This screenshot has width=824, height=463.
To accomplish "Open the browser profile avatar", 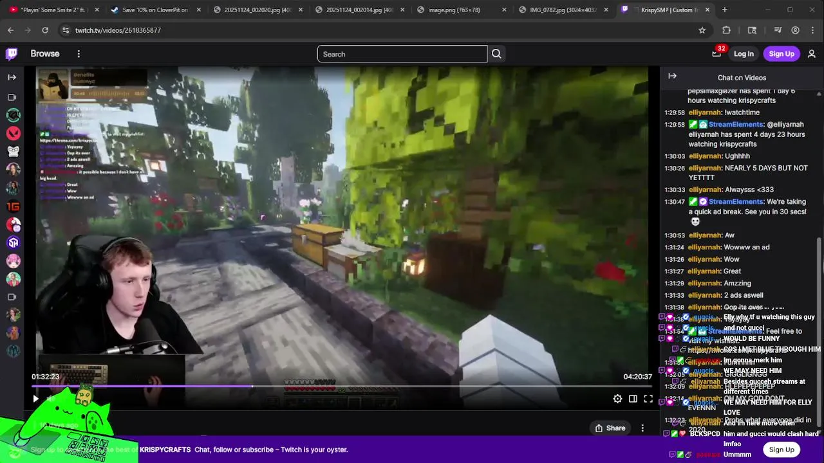I will (795, 30).
